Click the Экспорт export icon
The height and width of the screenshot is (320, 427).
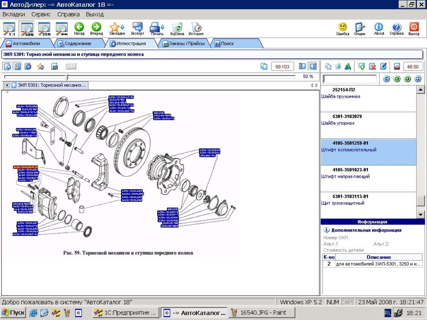(x=137, y=28)
